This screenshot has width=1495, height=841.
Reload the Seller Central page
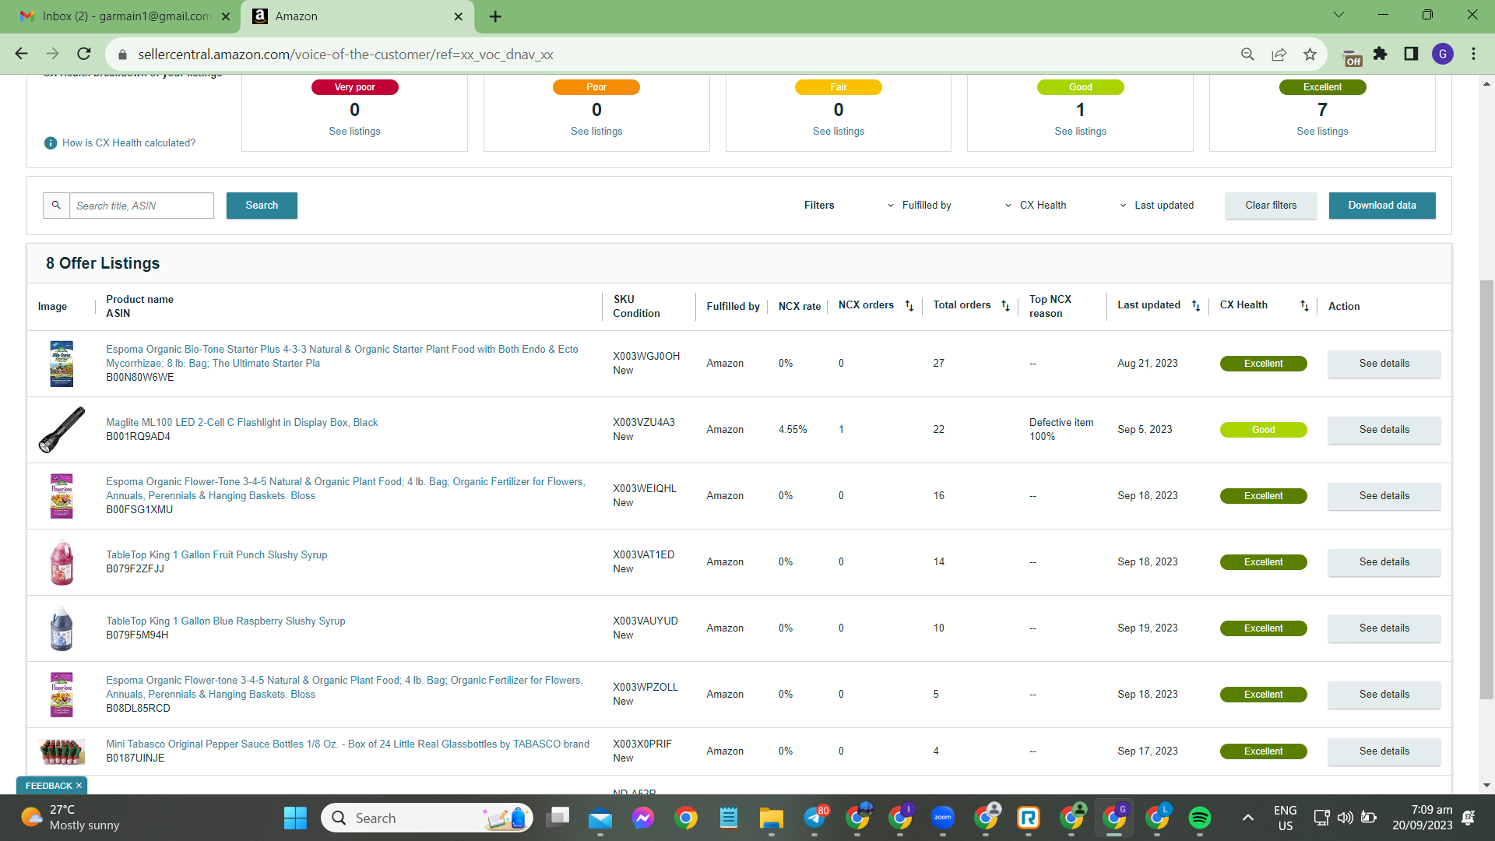click(84, 54)
